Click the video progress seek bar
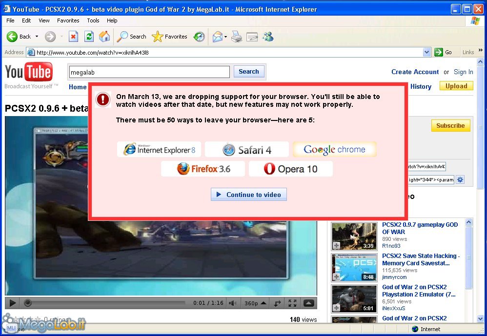The width and height of the screenshot is (487, 336). 105,303
